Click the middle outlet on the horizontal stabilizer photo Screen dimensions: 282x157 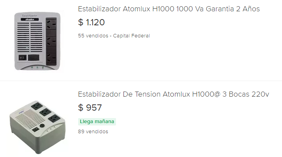pos(45,112)
